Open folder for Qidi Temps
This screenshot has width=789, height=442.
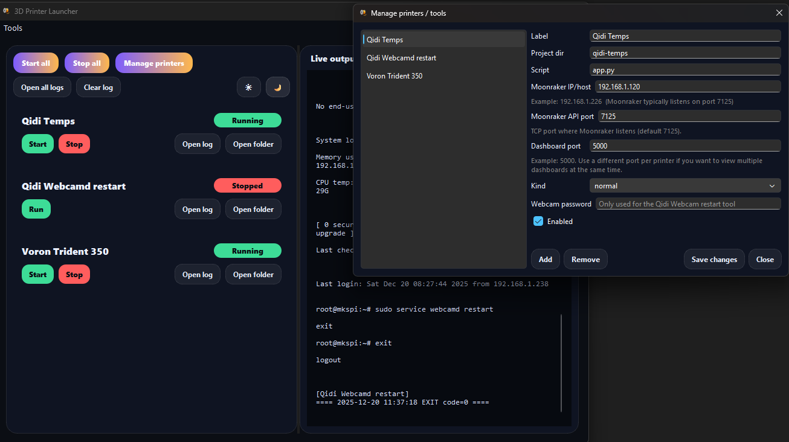coord(253,144)
